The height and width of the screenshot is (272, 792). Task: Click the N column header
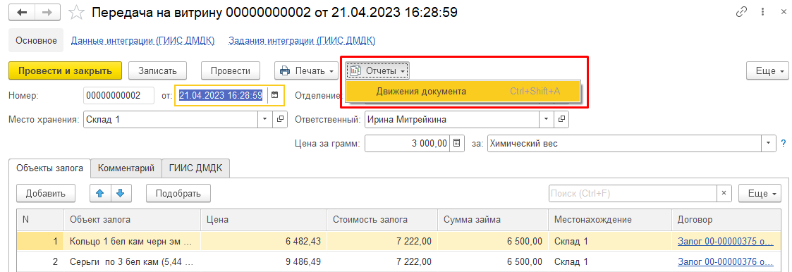click(40, 220)
